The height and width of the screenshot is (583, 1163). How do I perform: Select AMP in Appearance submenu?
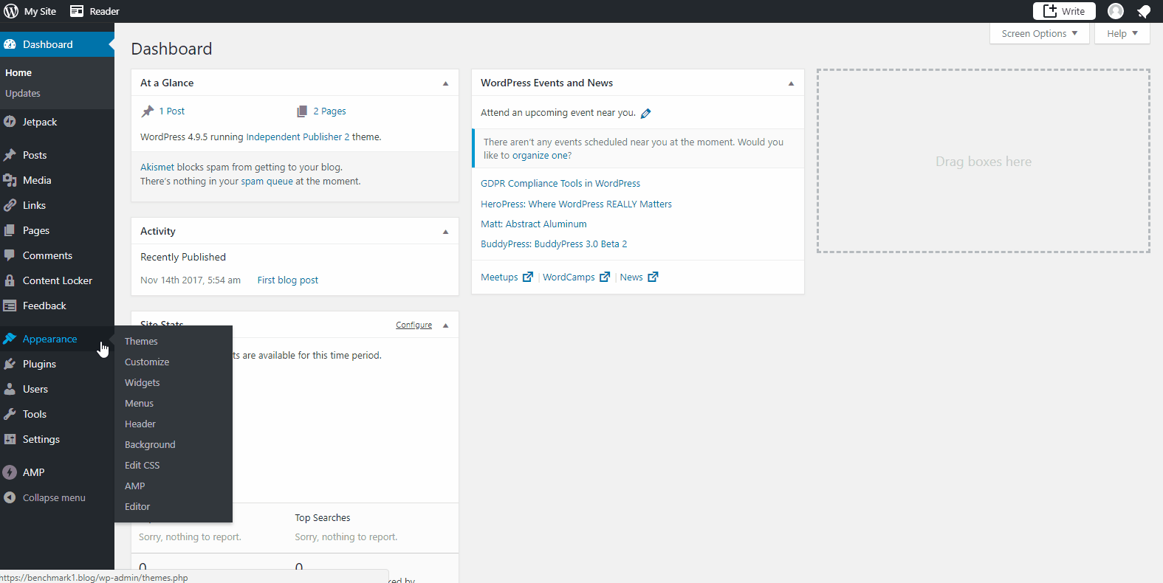point(135,486)
